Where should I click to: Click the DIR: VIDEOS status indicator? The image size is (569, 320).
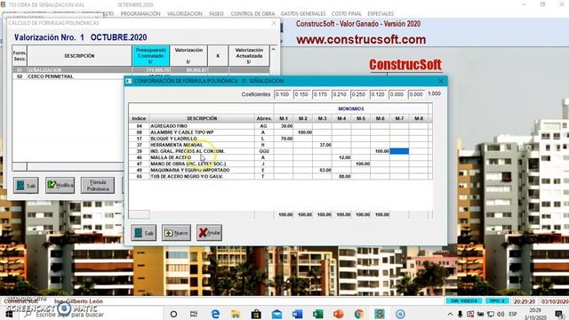pos(464,301)
